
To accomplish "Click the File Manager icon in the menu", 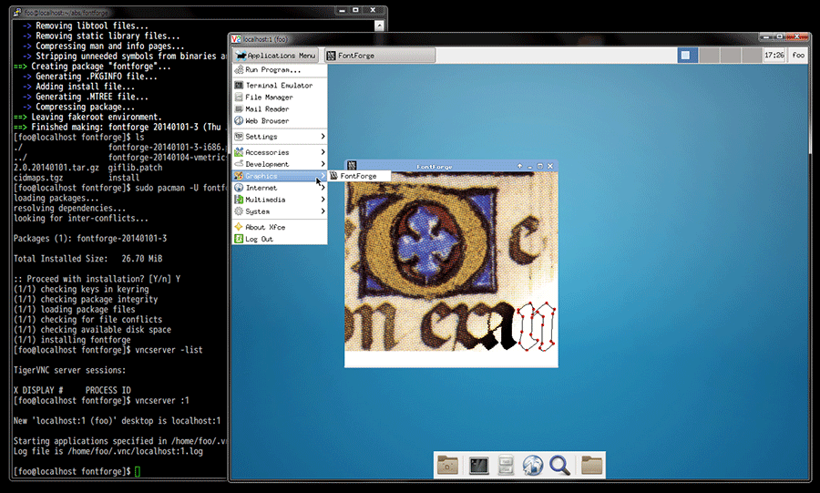I will pos(239,98).
